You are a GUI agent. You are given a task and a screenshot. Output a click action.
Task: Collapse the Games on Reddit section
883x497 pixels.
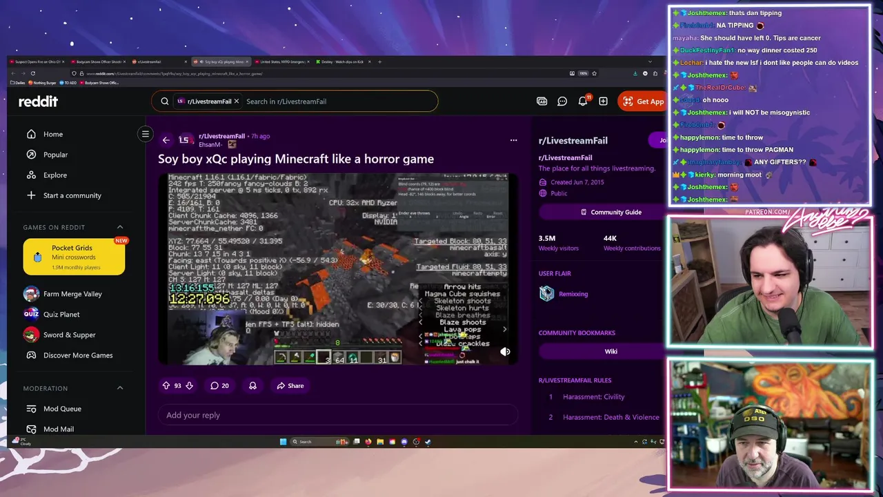click(120, 227)
